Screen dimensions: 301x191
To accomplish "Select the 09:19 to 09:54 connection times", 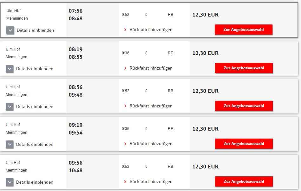I will [75, 129].
